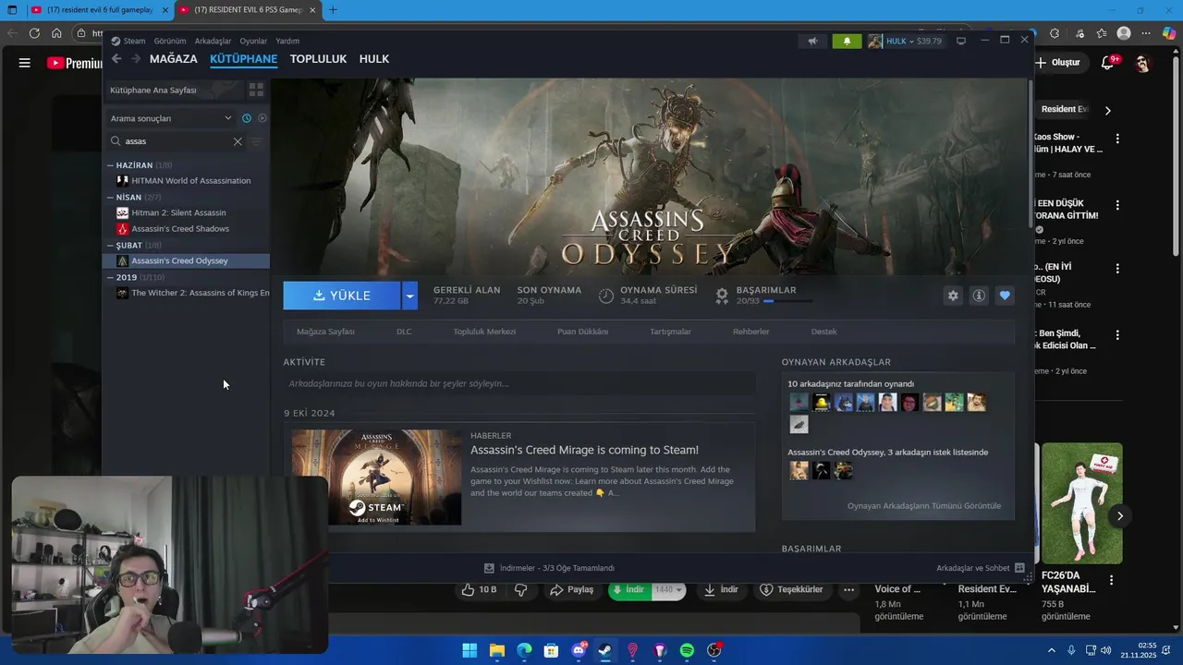This screenshot has width=1183, height=665.
Task: Open the YouTube notifications bell with the 9+ badge
Action: [x=1107, y=63]
